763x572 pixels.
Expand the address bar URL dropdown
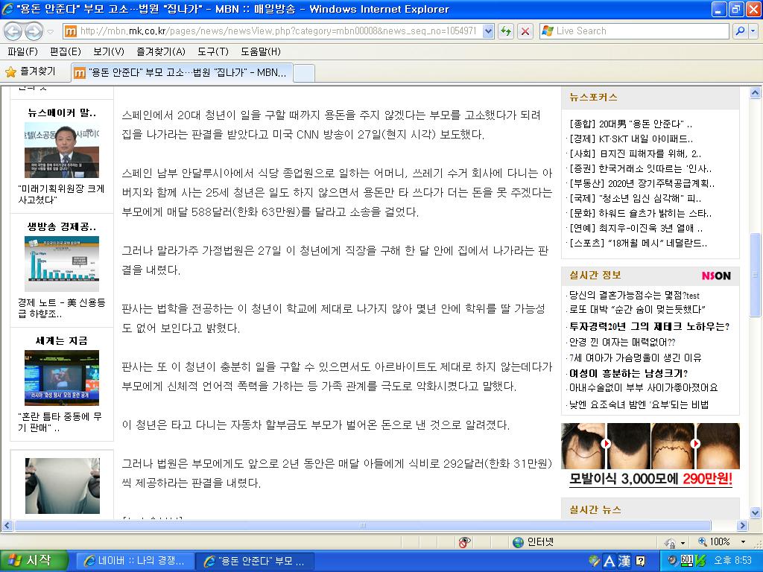pos(488,31)
